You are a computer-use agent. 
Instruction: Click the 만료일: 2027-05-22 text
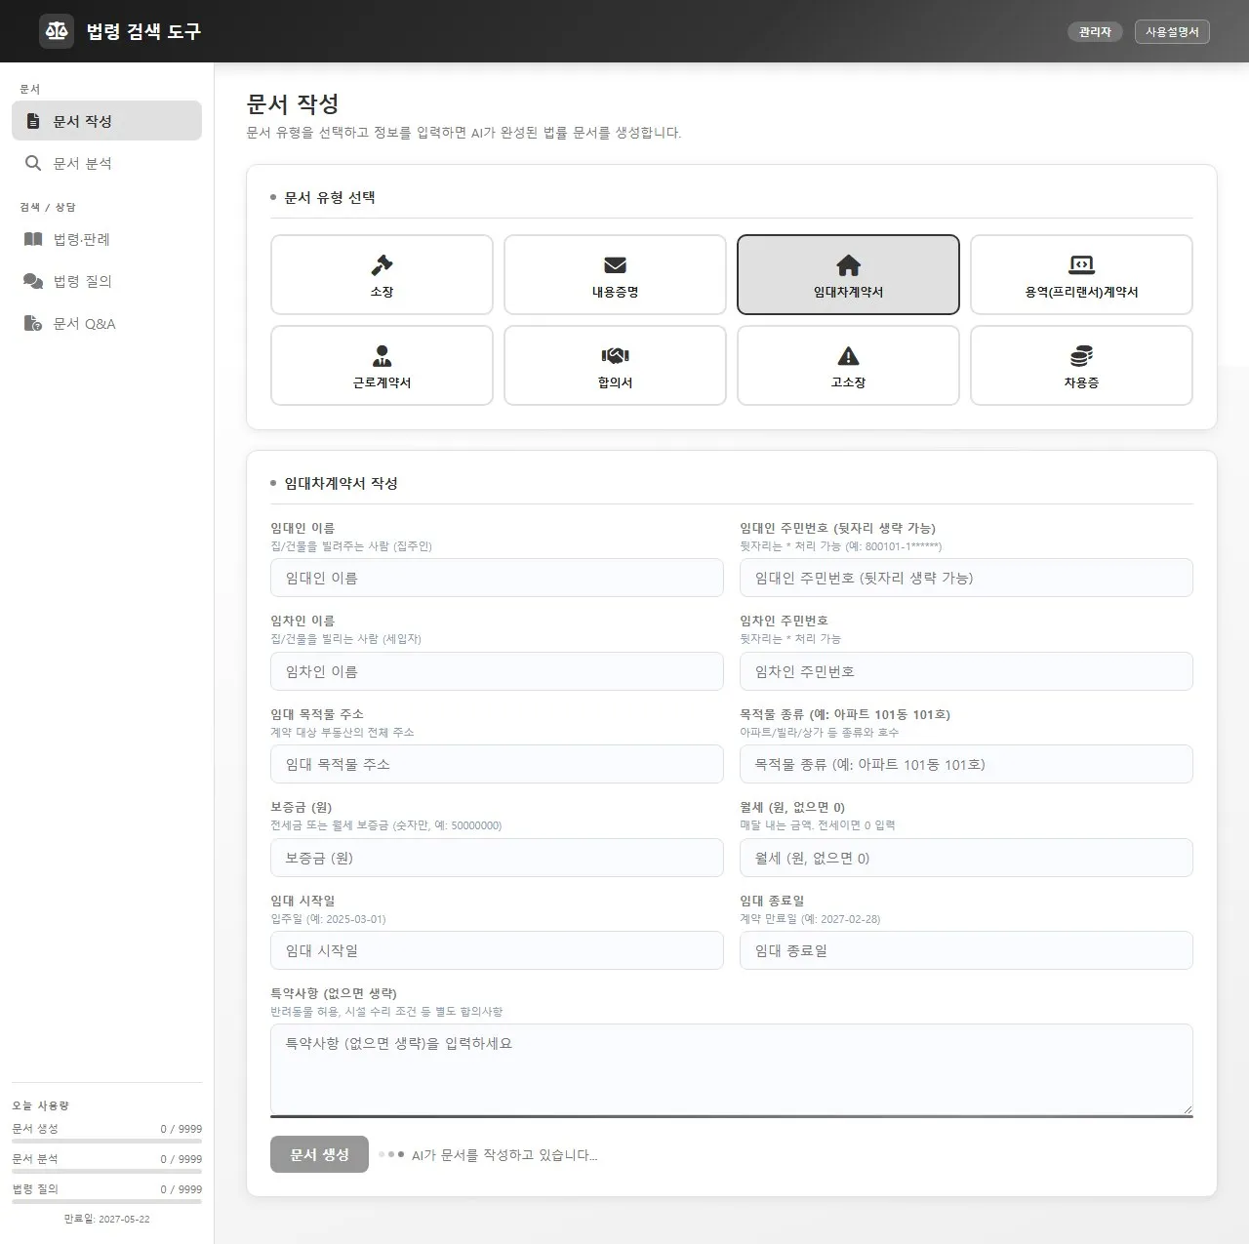click(x=106, y=1219)
